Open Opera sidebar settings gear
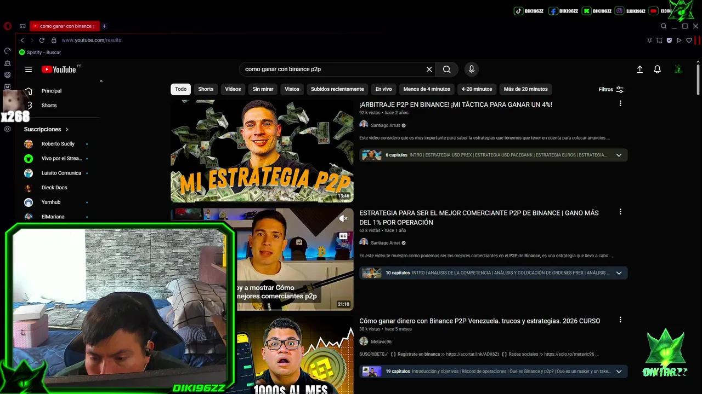702x394 pixels. (8, 129)
